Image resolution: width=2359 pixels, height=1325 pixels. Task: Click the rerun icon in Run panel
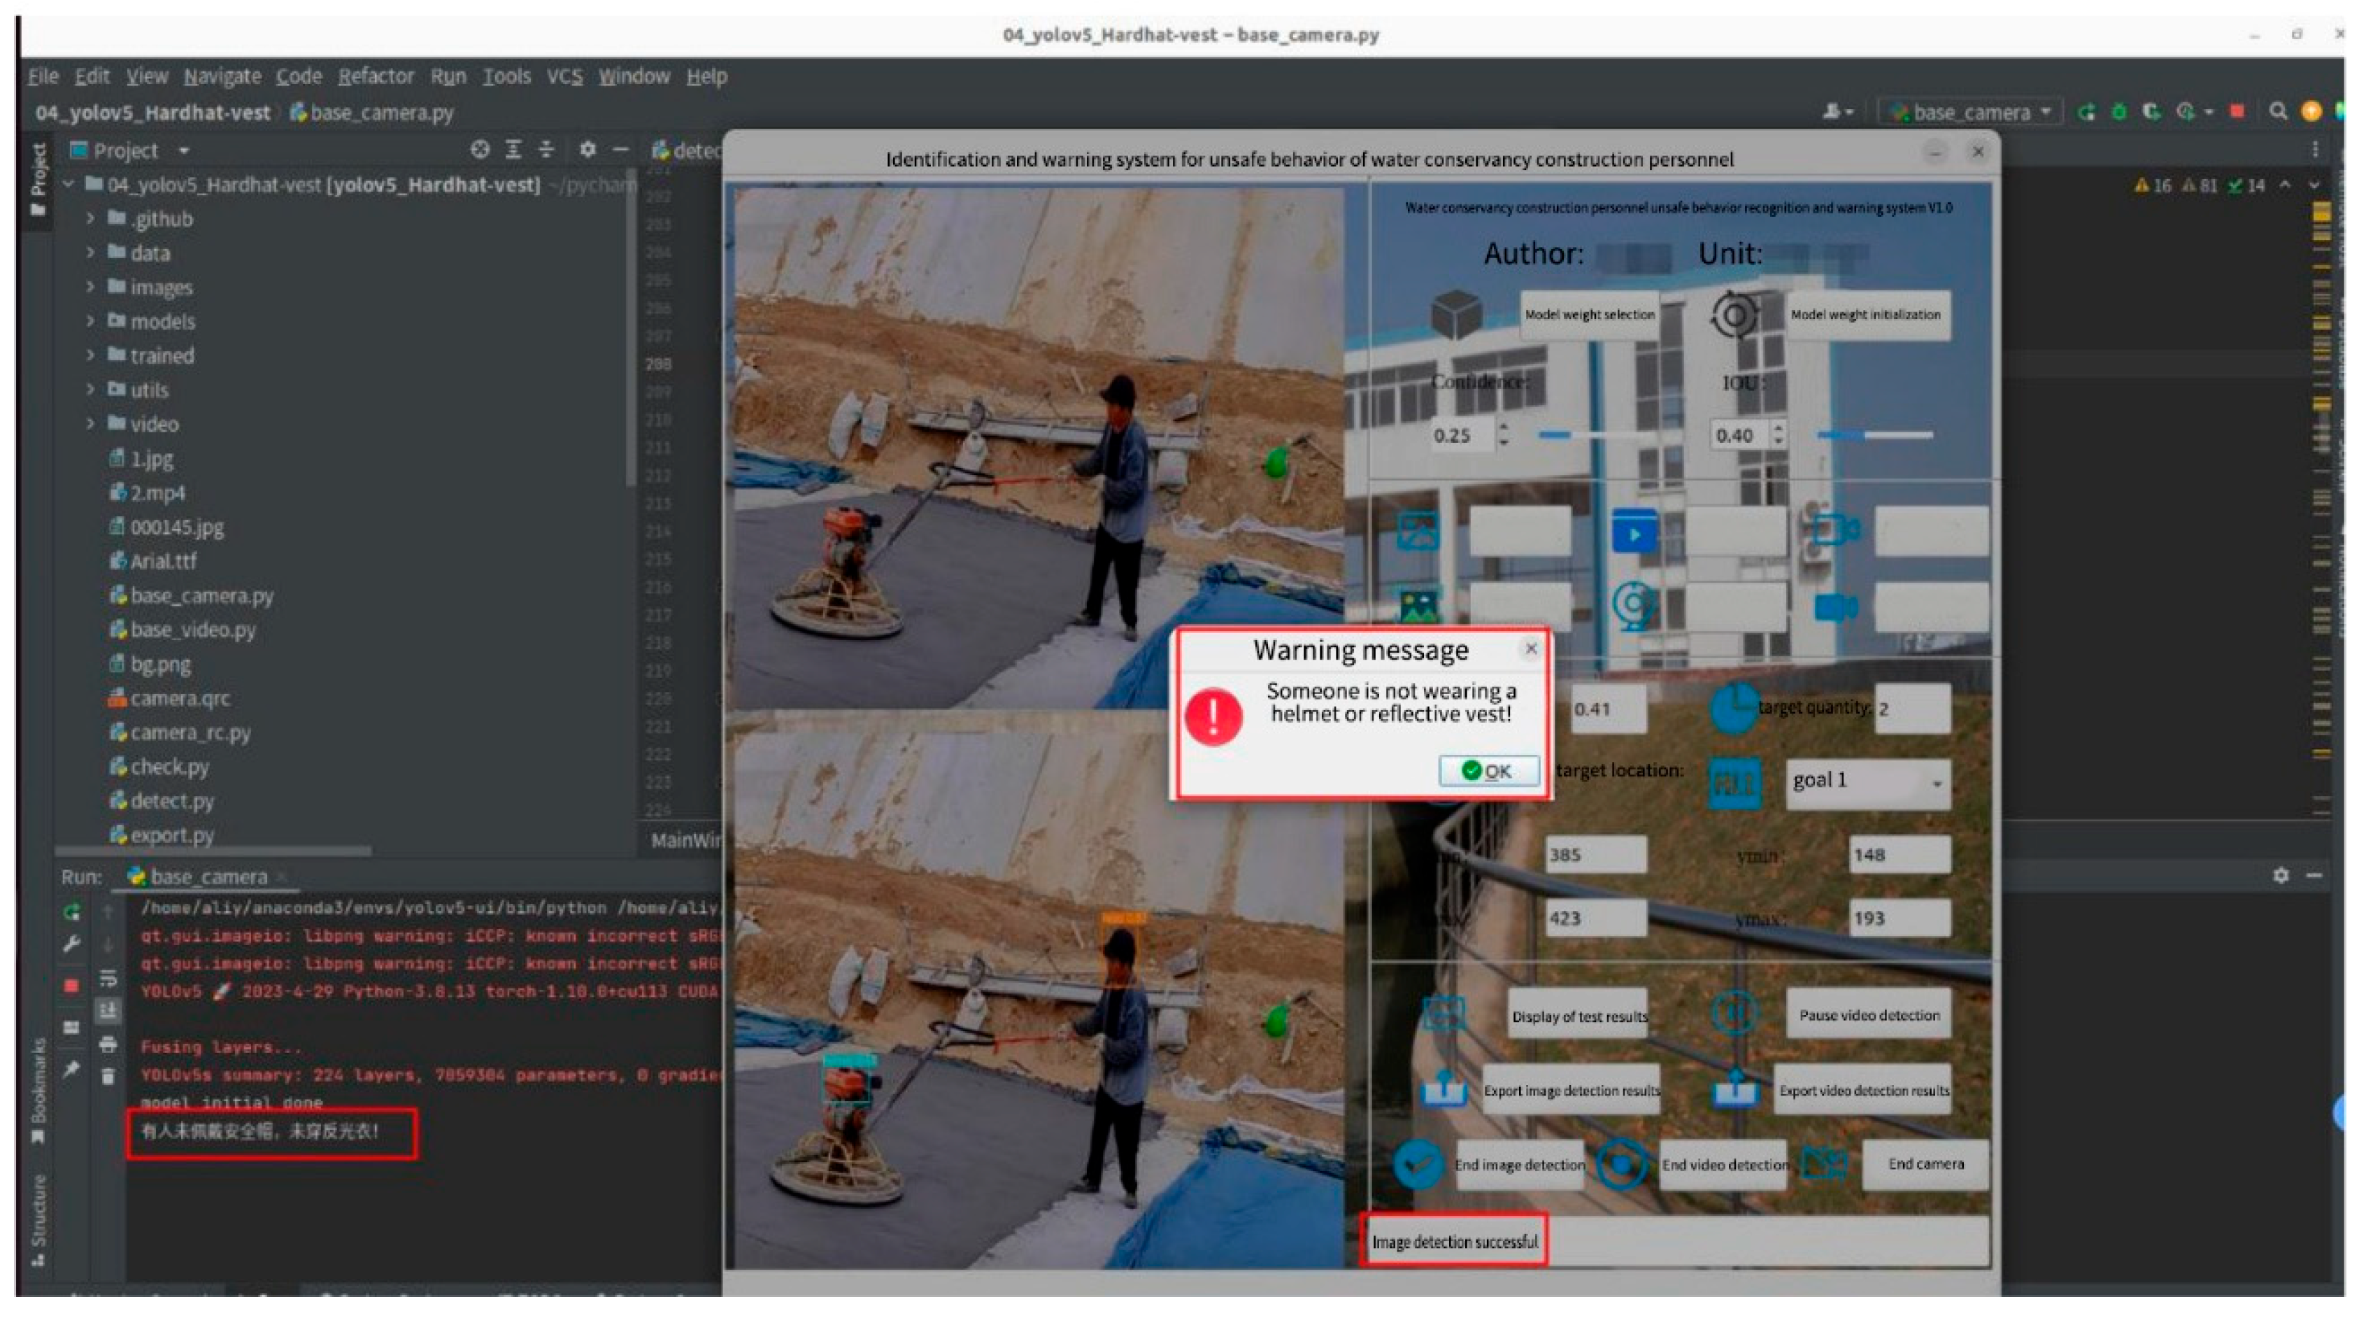[x=71, y=912]
